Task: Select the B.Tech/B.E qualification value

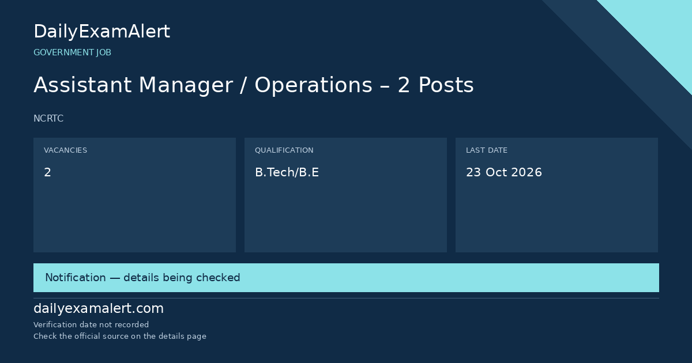Action: coord(287,172)
